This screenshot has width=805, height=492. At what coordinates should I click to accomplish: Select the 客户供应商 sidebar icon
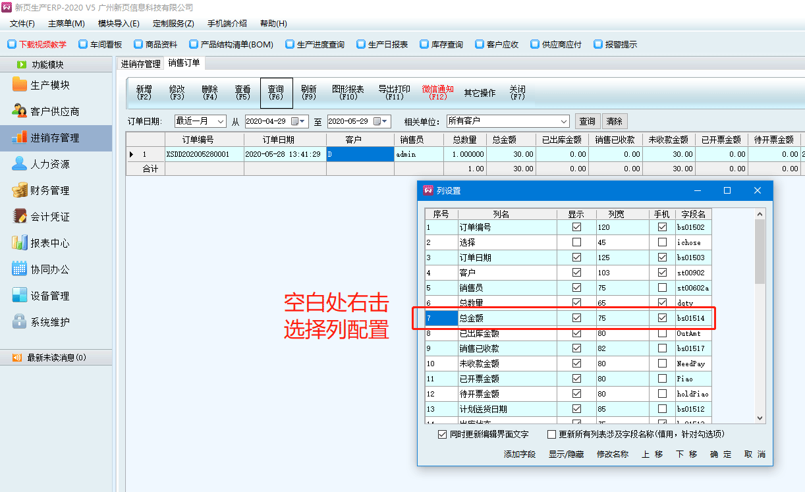point(20,111)
